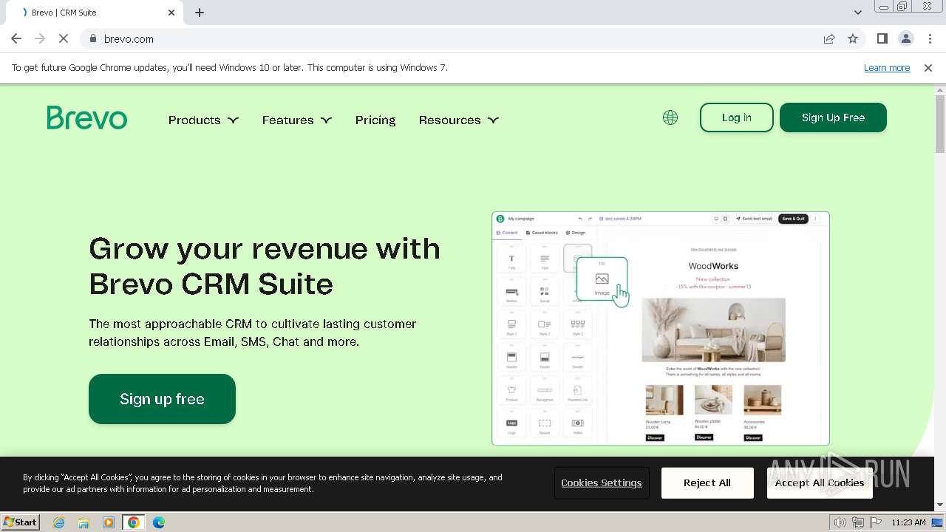Viewport: 946px width, 532px height.
Task: Open tab search chevron
Action: (858, 13)
